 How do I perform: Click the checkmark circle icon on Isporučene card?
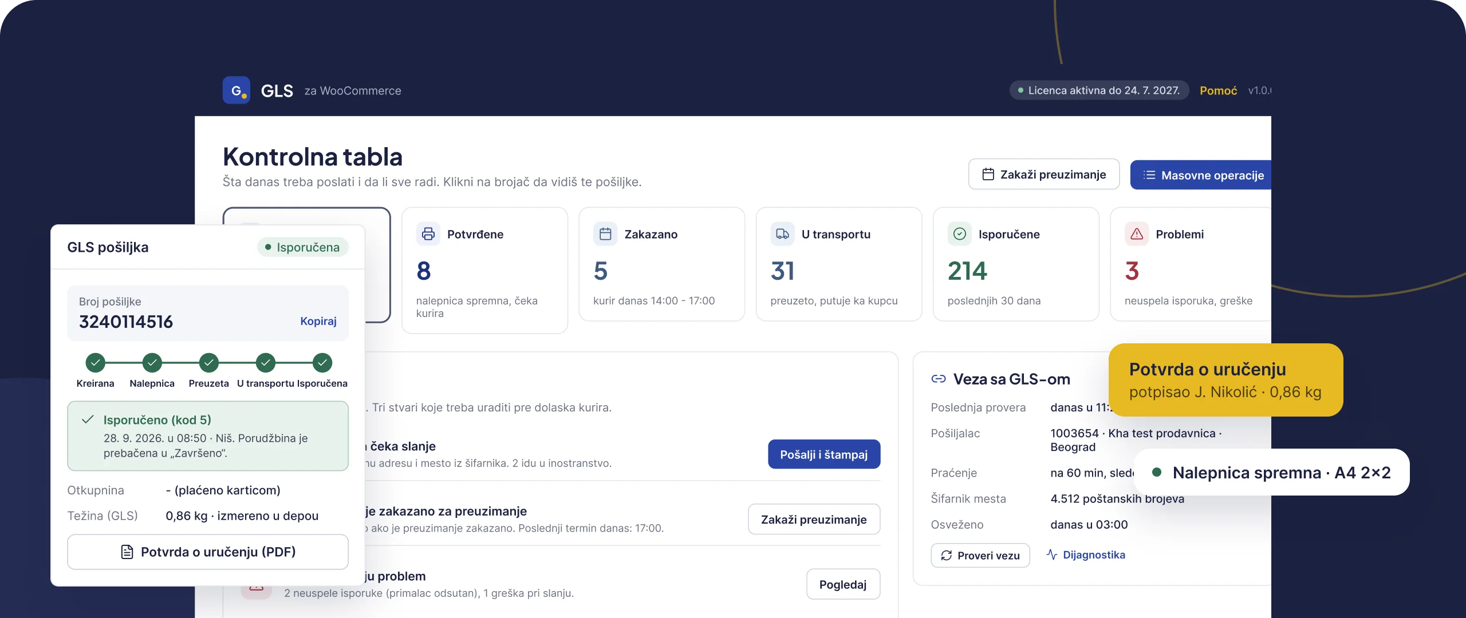(x=960, y=234)
